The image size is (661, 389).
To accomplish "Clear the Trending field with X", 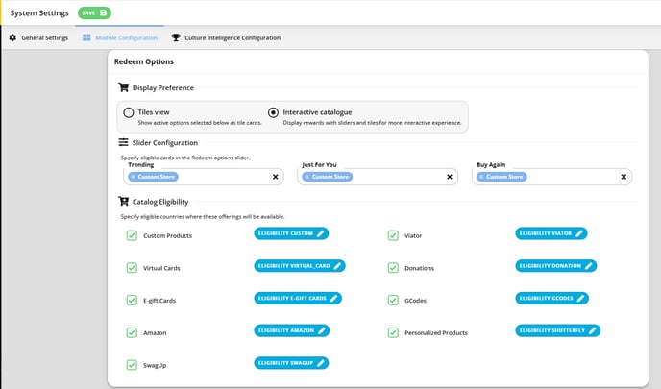I will pyautogui.click(x=276, y=177).
